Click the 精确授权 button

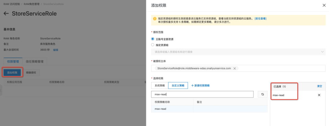click(x=31, y=73)
